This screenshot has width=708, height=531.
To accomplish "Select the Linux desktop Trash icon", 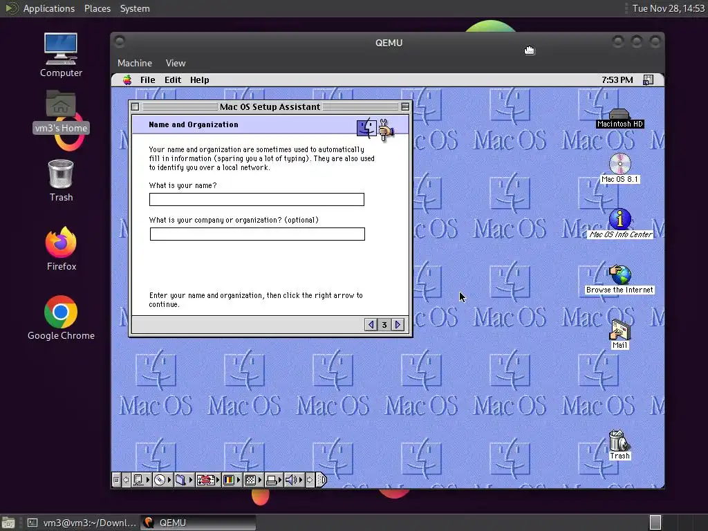I will (61, 180).
